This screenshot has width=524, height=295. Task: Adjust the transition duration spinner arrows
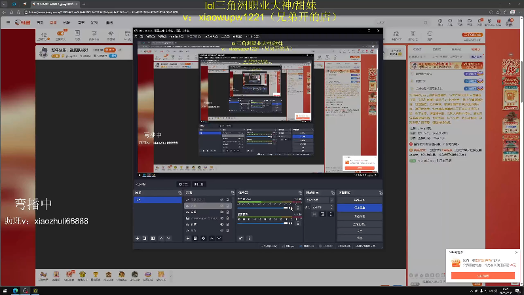coord(331,207)
